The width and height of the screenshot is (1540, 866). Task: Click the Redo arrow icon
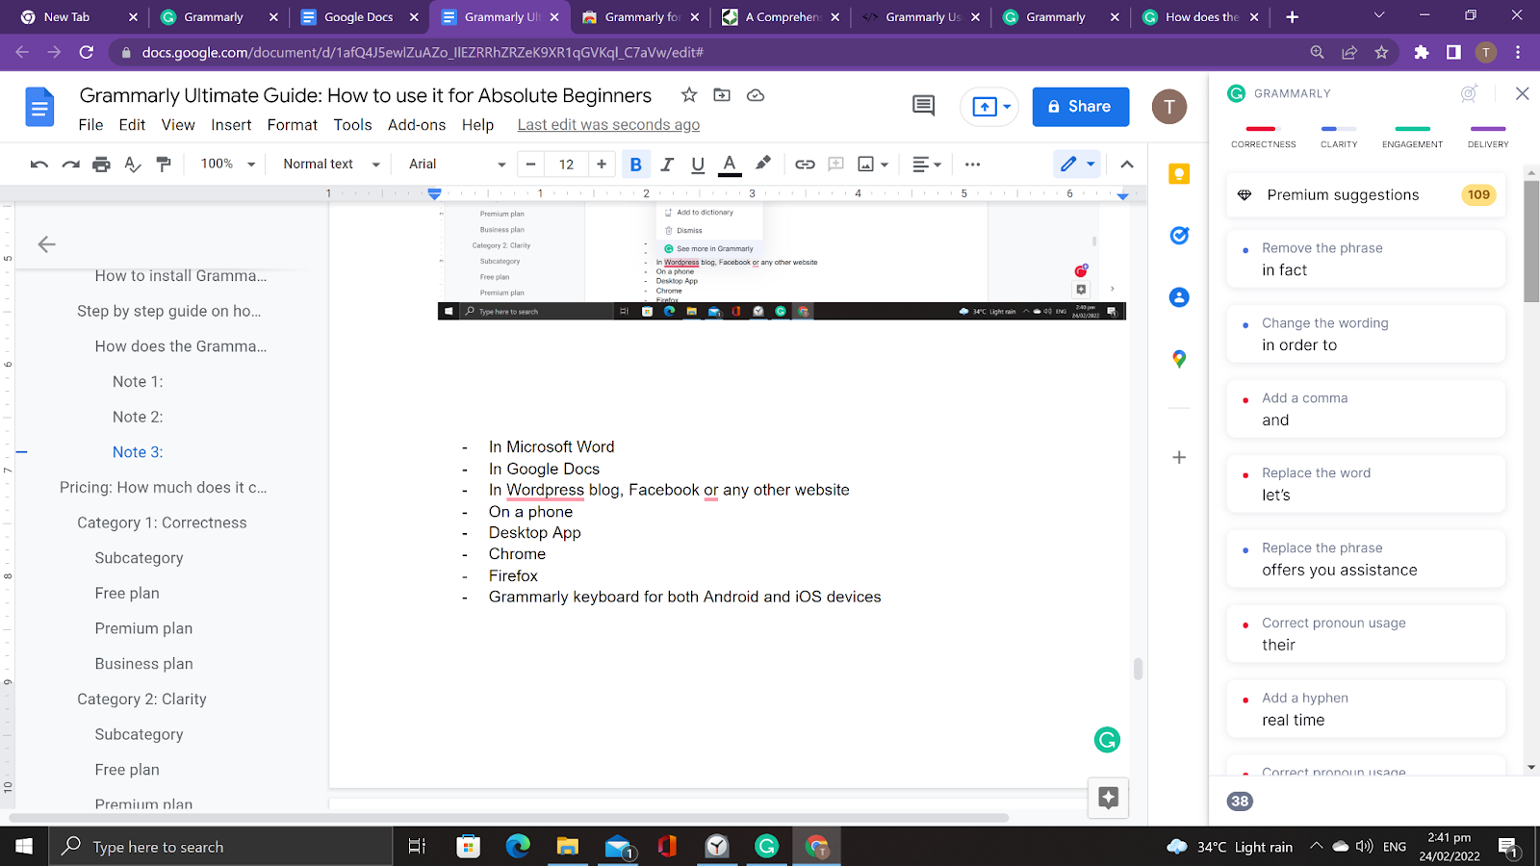[70, 165]
